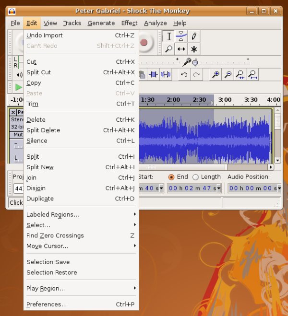Close the open Edit menu
This screenshot has width=288, height=316.
coord(32,23)
